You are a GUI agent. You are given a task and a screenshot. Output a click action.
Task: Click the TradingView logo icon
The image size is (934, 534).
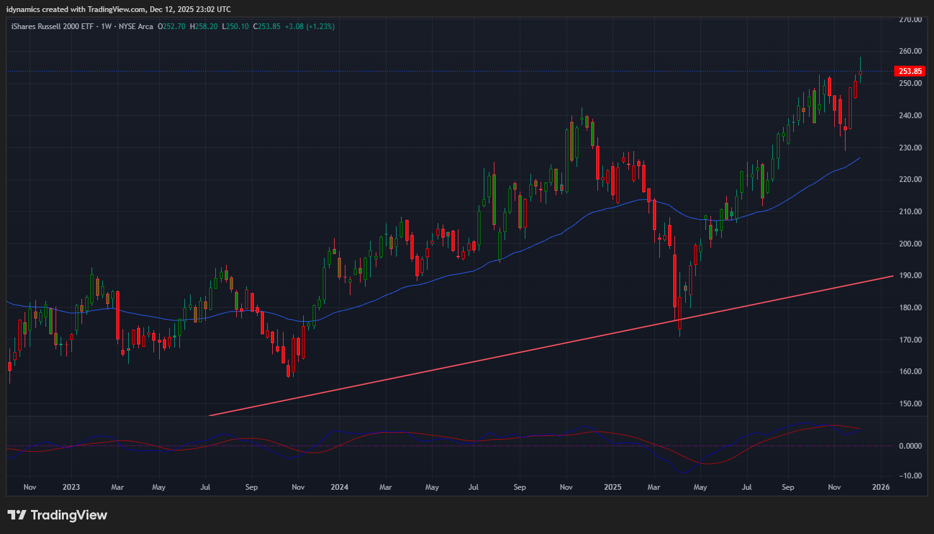(x=17, y=515)
